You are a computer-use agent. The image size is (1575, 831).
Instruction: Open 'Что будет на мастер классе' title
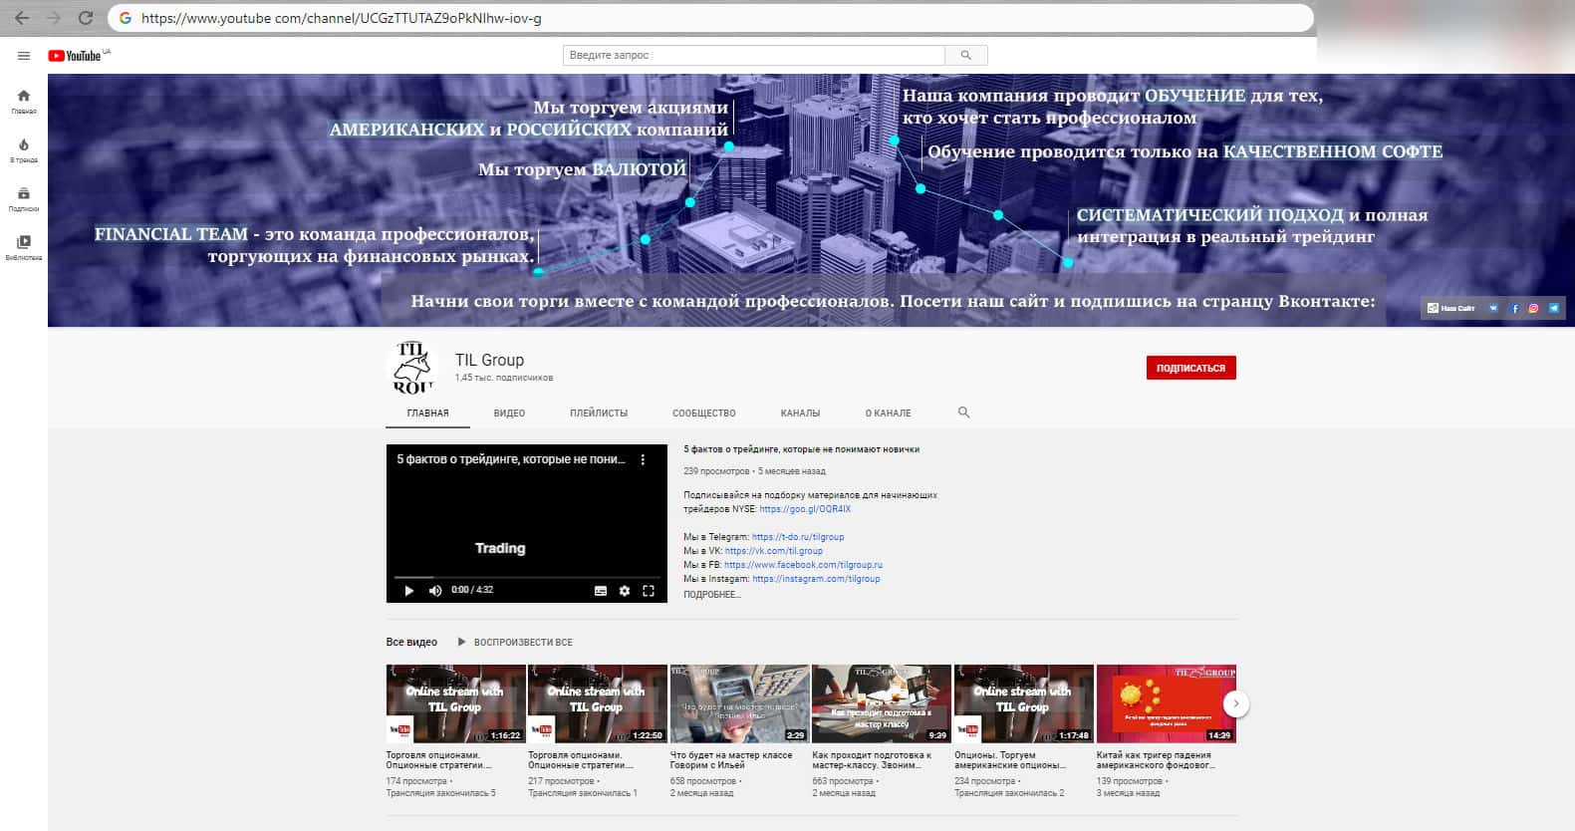731,760
